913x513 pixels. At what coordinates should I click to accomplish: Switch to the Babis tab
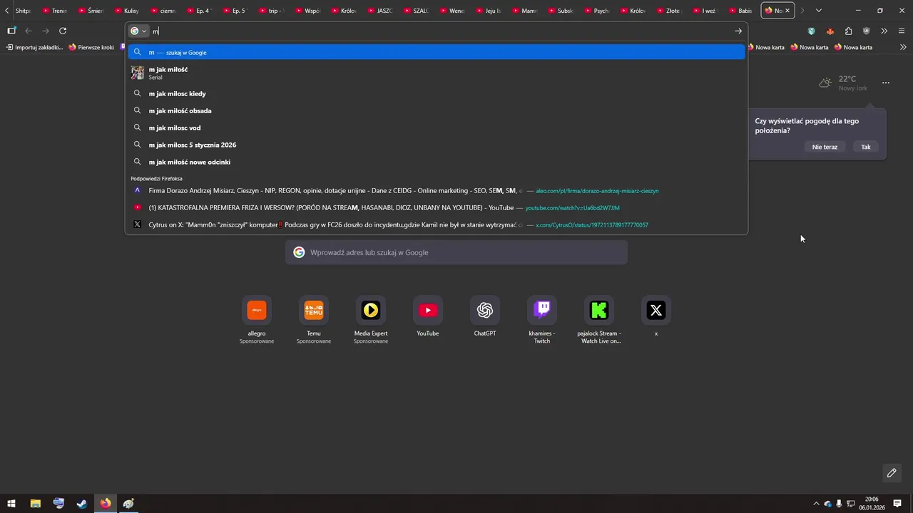pyautogui.click(x=740, y=11)
